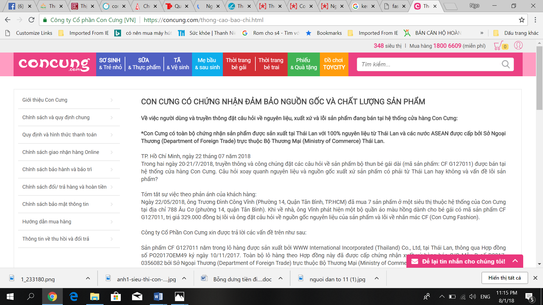Open the 'Mẹ bầu & sau sinh' menu

207,64
